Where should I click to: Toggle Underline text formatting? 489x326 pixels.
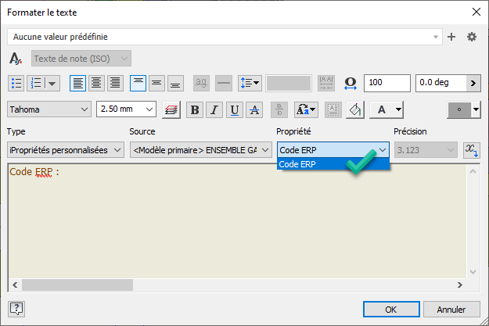234,110
